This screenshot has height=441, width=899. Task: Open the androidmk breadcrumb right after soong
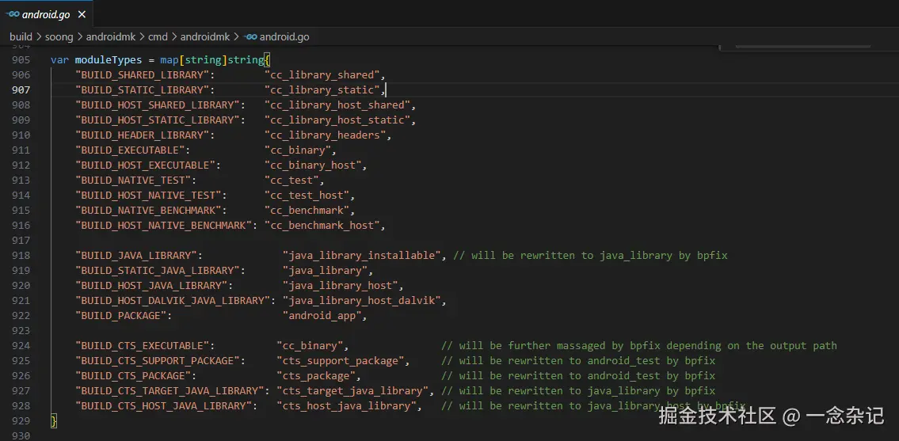tap(110, 36)
